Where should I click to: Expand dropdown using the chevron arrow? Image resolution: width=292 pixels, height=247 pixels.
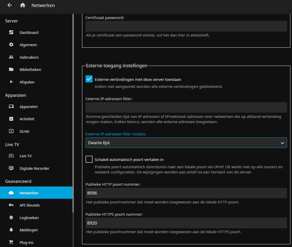coord(282,143)
